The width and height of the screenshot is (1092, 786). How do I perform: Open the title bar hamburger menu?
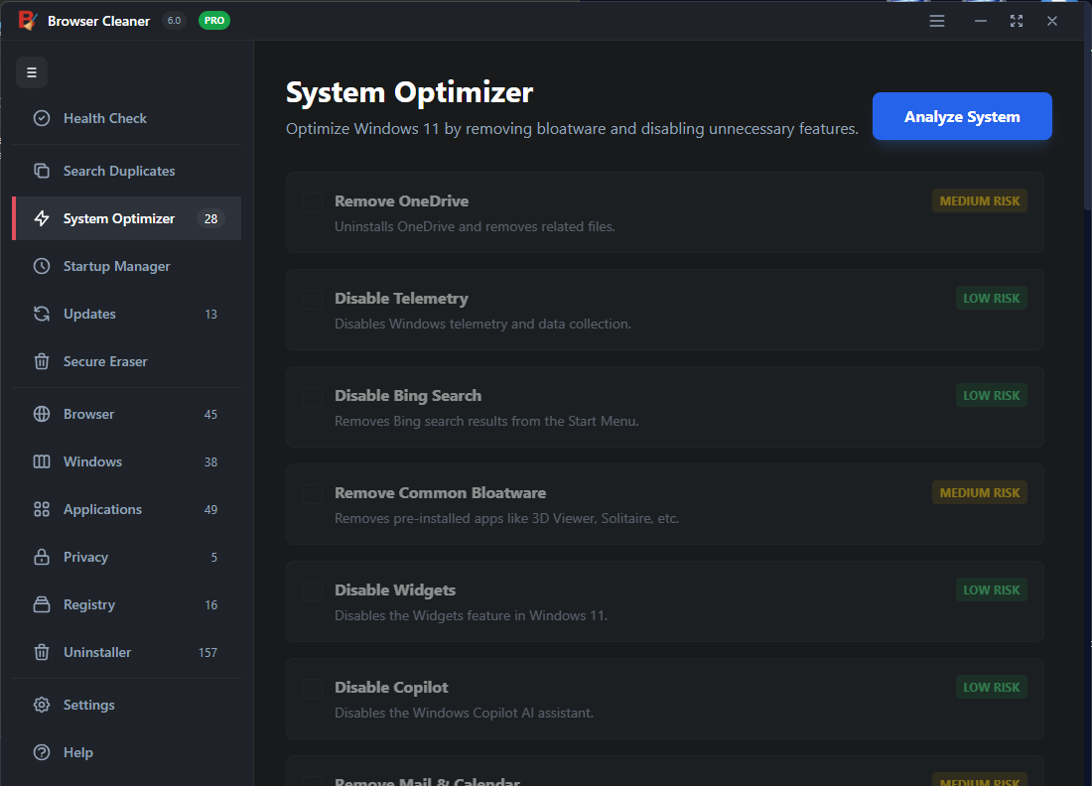point(937,21)
